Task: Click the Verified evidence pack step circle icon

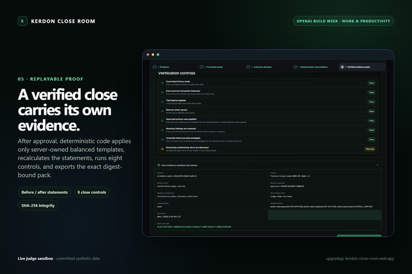Action: pyautogui.click(x=342, y=67)
